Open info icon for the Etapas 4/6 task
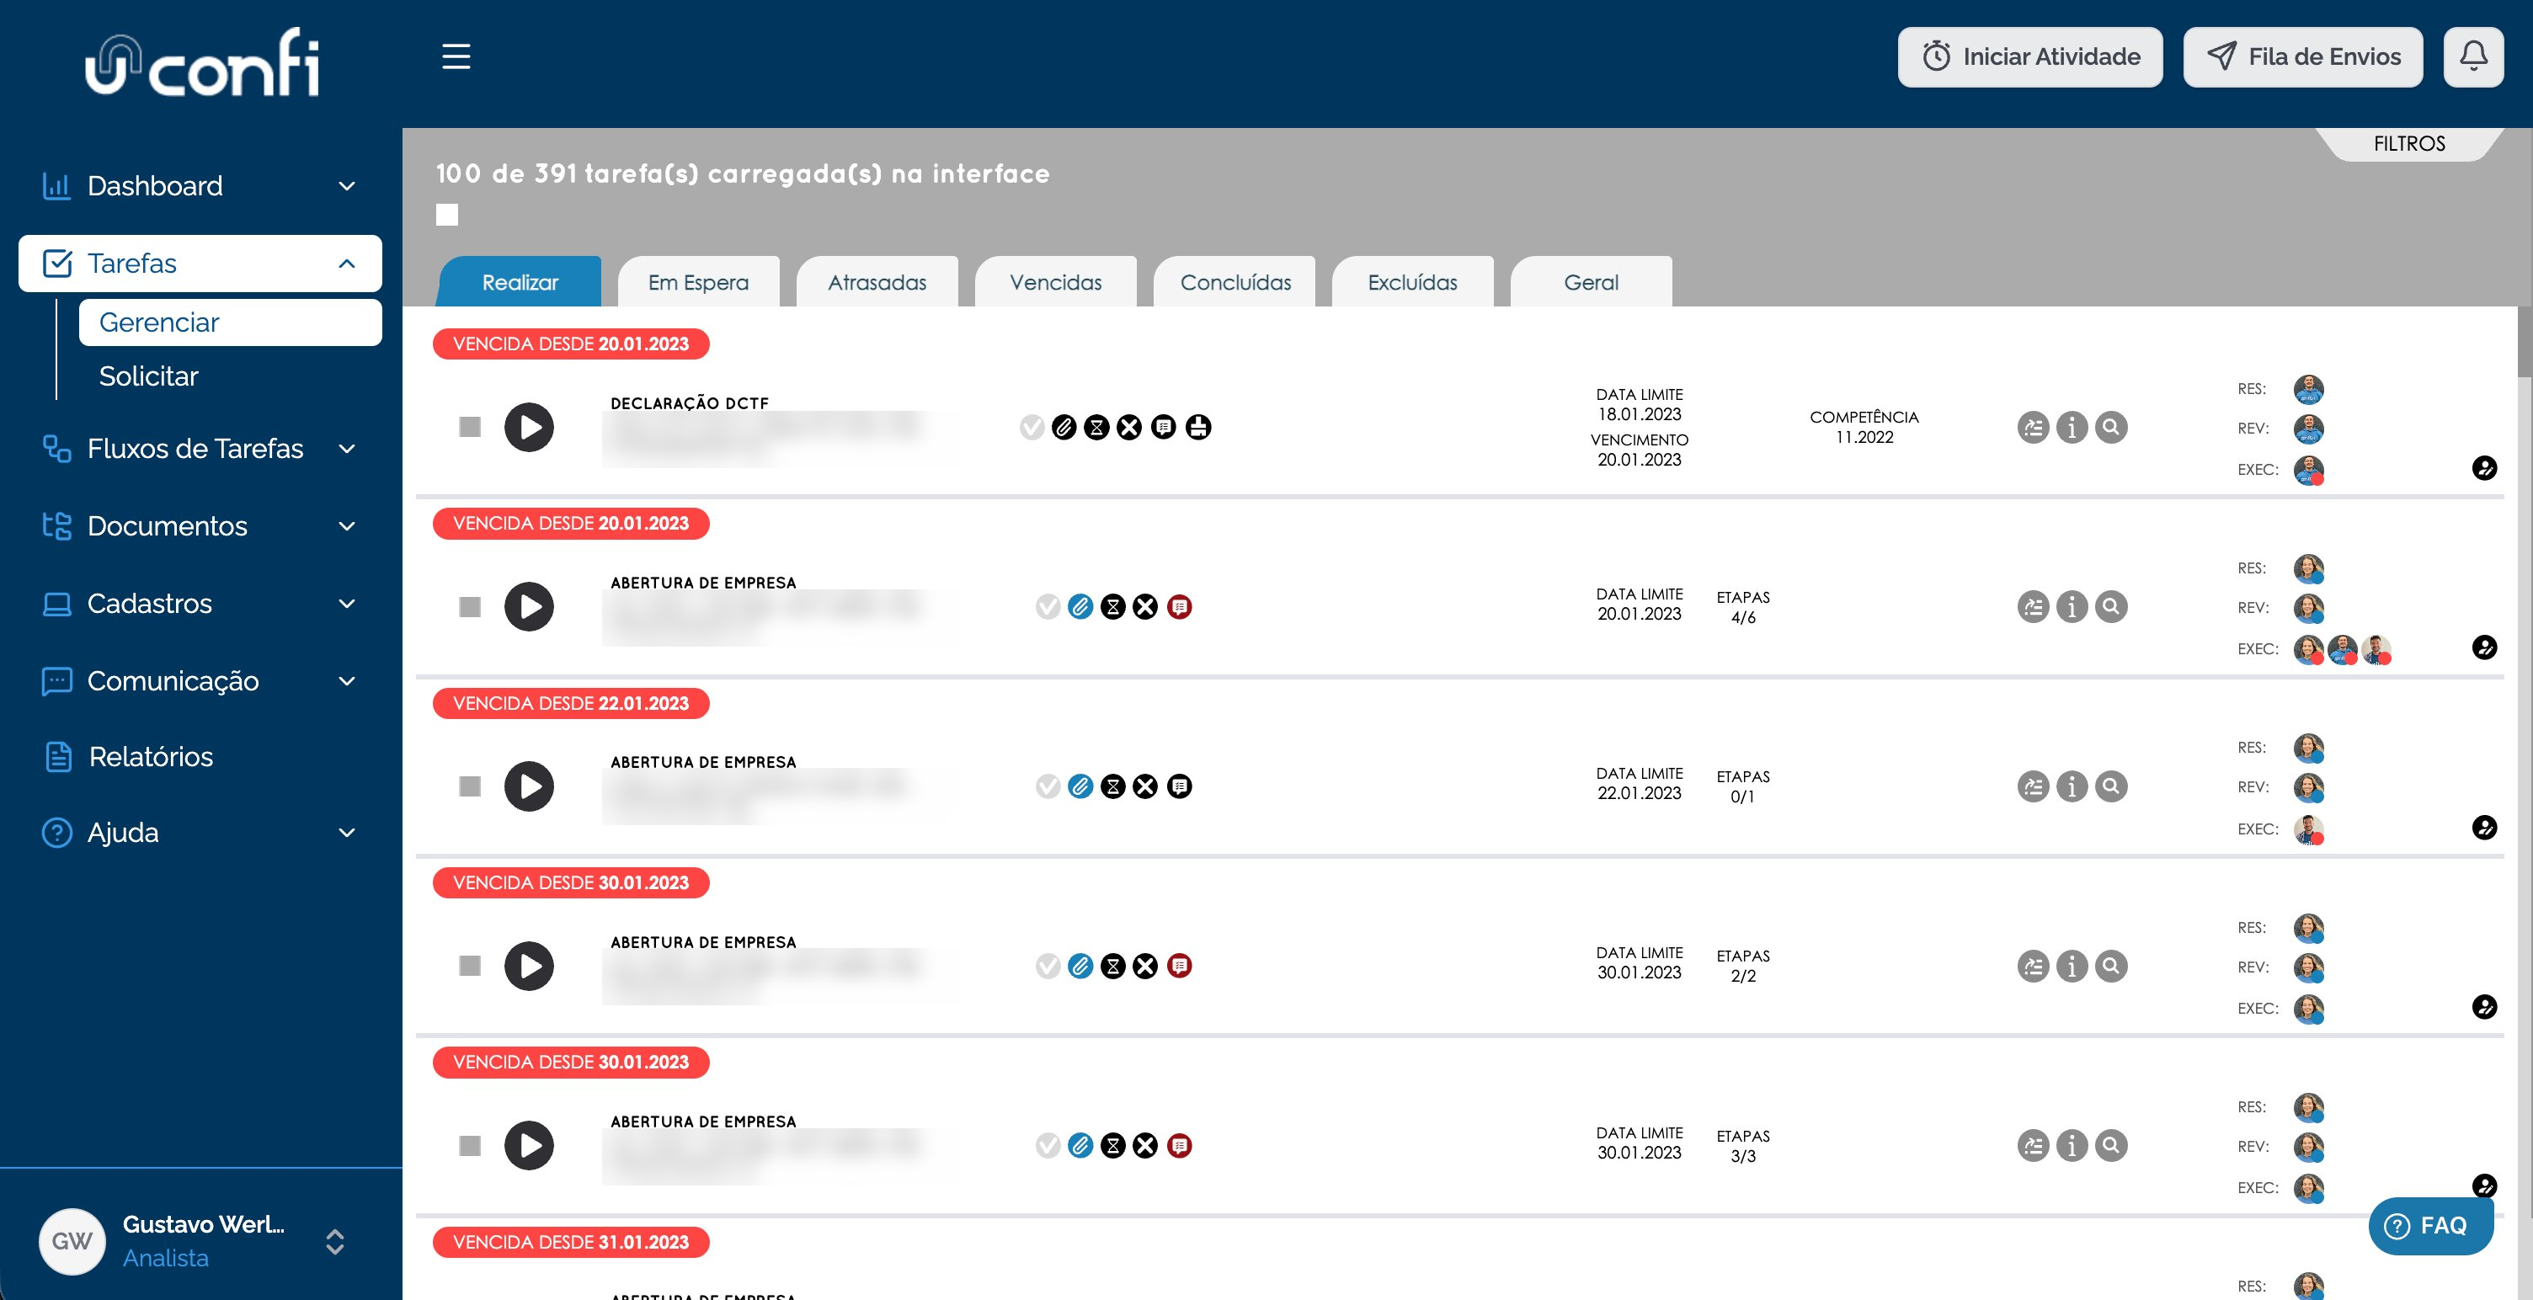Image resolution: width=2533 pixels, height=1300 pixels. pos(2072,607)
